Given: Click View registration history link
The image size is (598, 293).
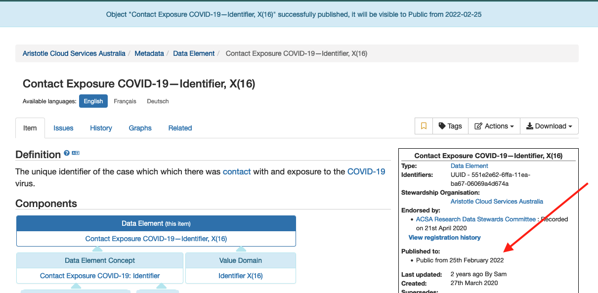Looking at the screenshot, I should (x=444, y=238).
